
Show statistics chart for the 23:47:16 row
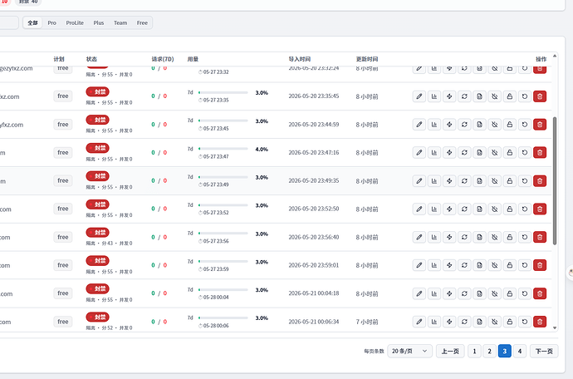pyautogui.click(x=434, y=153)
